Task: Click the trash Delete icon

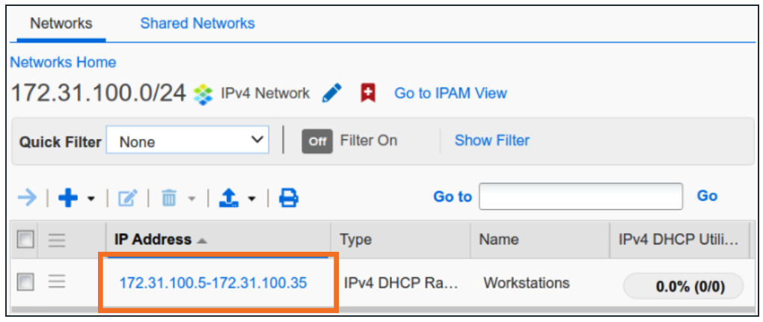Action: pyautogui.click(x=169, y=198)
